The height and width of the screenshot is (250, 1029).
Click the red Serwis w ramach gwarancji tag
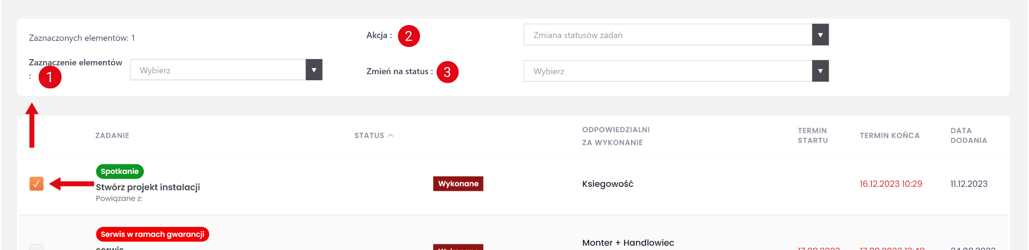point(152,234)
